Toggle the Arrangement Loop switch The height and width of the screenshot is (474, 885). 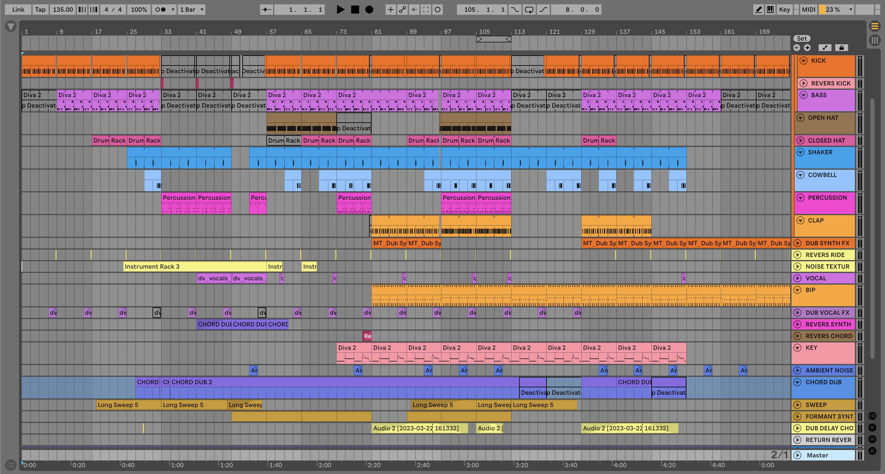[529, 10]
